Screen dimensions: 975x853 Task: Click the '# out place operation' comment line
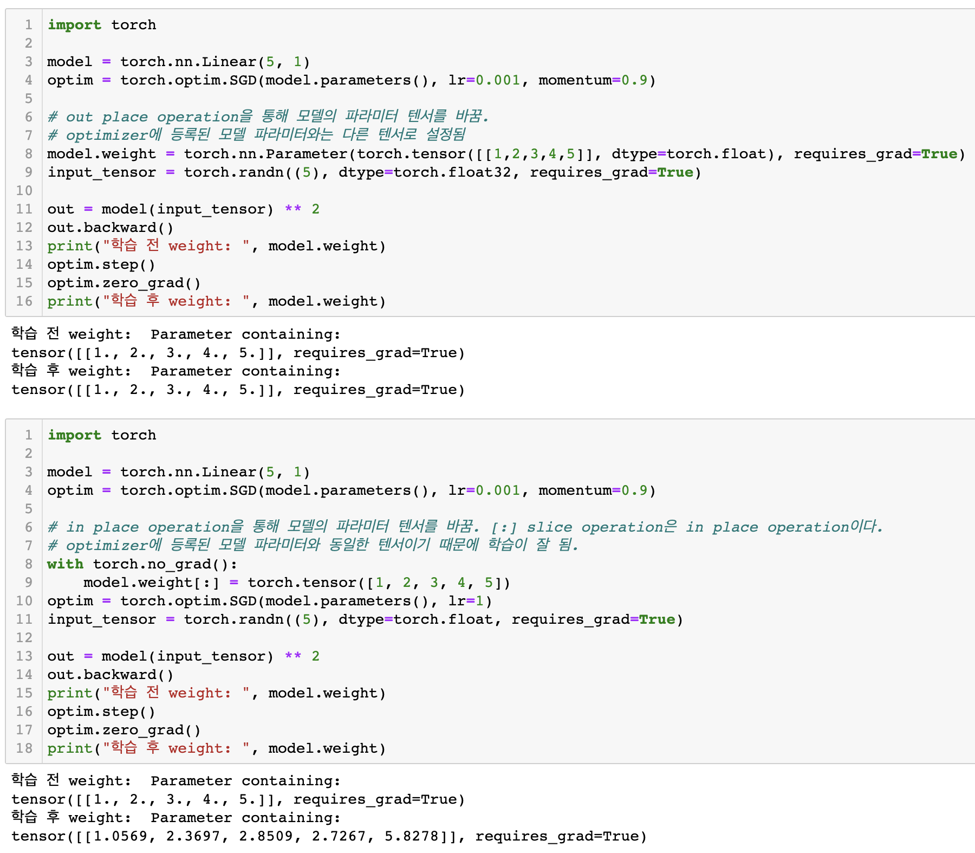[x=268, y=117]
